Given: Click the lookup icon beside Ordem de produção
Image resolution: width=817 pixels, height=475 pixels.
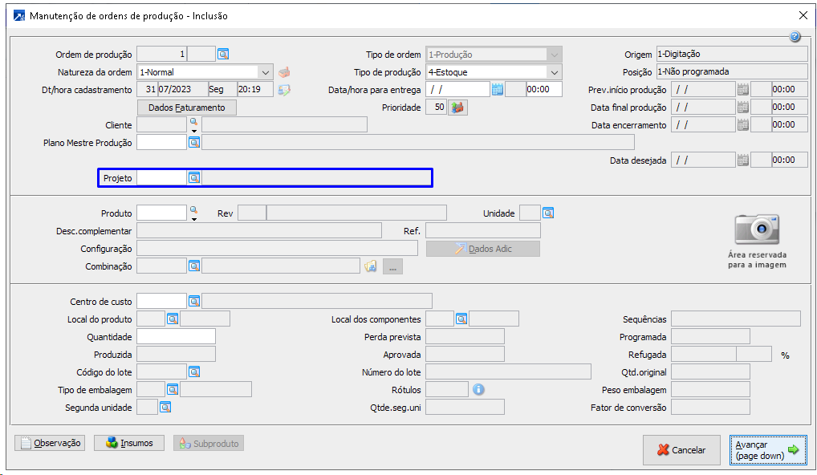Looking at the screenshot, I should 223,55.
